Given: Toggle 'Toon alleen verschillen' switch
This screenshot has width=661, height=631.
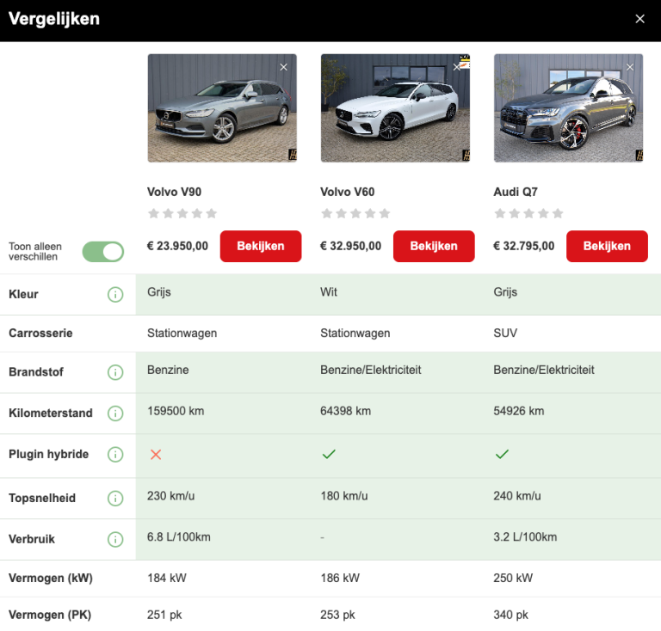Looking at the screenshot, I should click(x=103, y=252).
